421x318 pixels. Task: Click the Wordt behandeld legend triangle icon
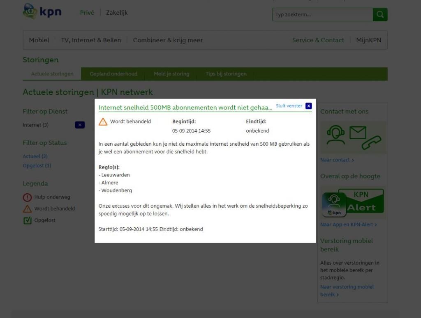[x=28, y=209]
